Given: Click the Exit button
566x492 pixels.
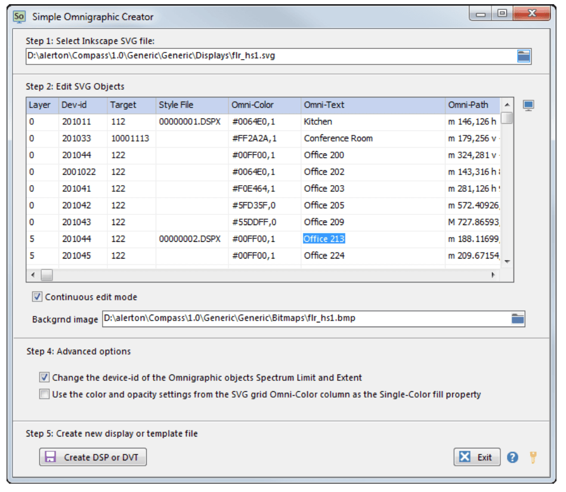Looking at the screenshot, I should coord(477,457).
